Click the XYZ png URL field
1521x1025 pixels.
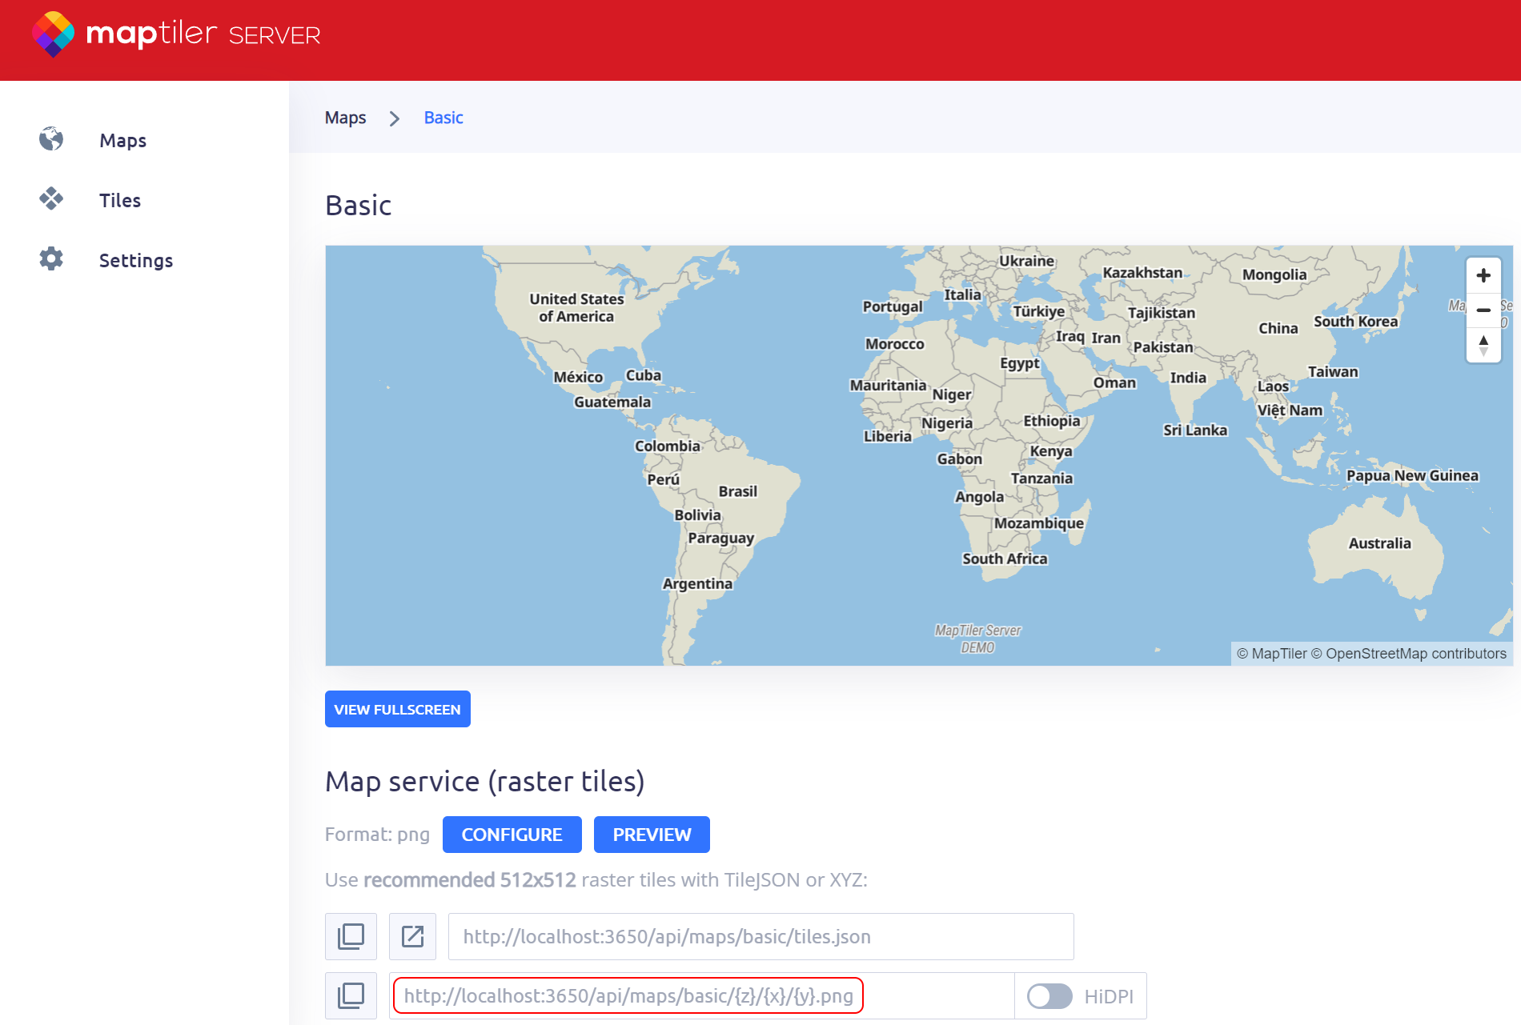[701, 995]
